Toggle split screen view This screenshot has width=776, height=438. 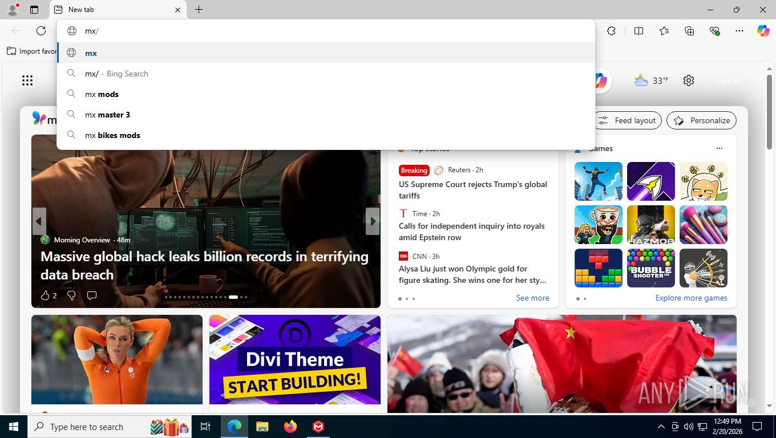coord(639,31)
